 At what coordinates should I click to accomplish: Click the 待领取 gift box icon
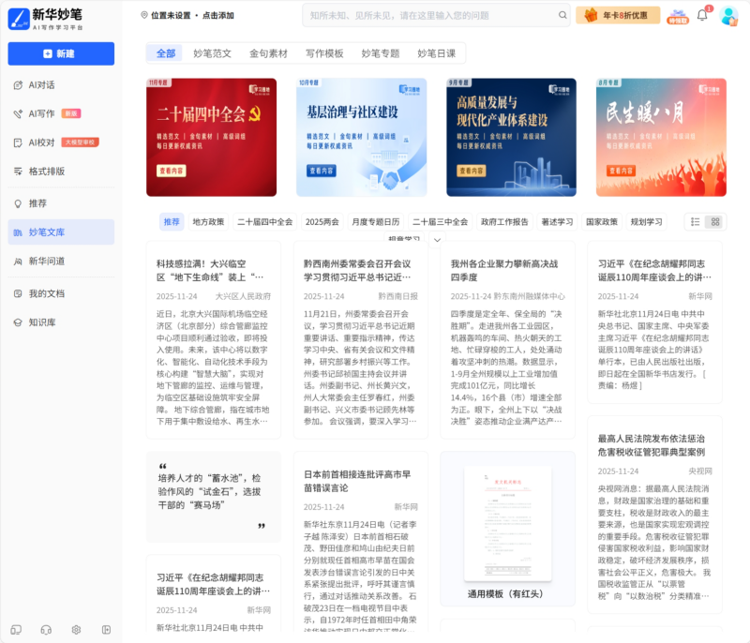pyautogui.click(x=677, y=15)
